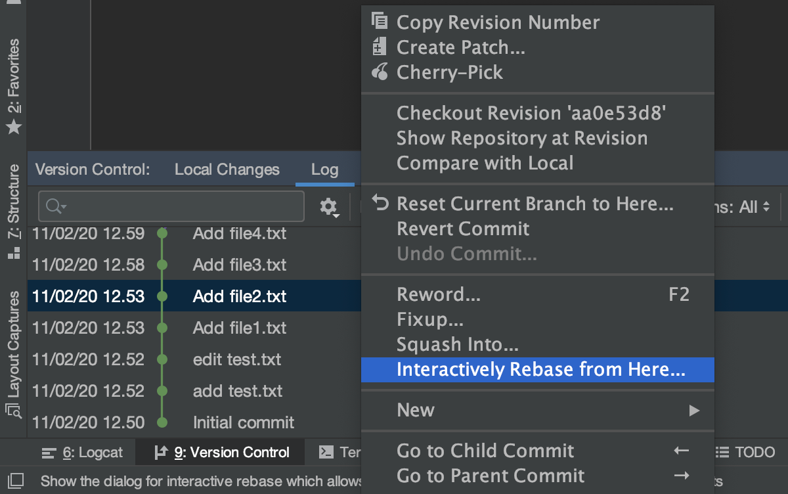The height and width of the screenshot is (494, 788).
Task: Select Go to Parent Commit
Action: click(537, 476)
